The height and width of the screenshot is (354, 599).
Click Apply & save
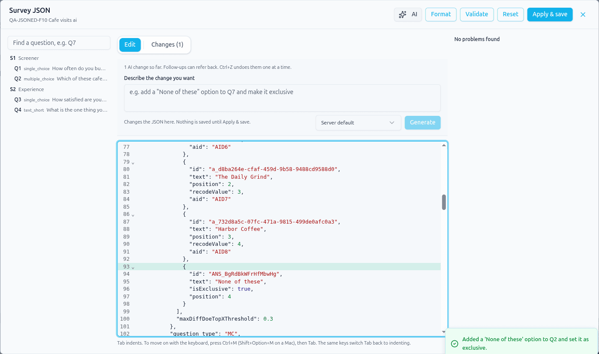click(550, 15)
